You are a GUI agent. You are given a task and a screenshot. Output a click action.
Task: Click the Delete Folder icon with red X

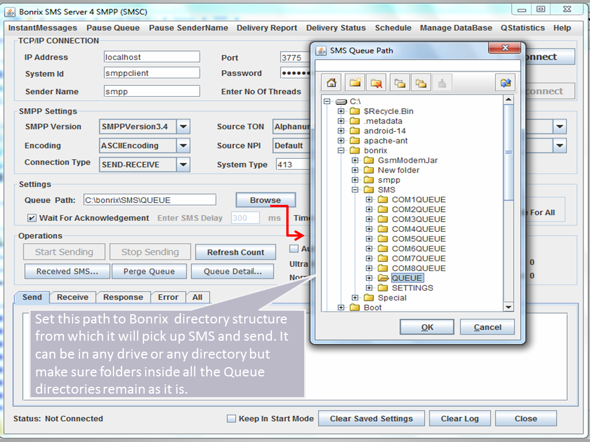(x=376, y=83)
